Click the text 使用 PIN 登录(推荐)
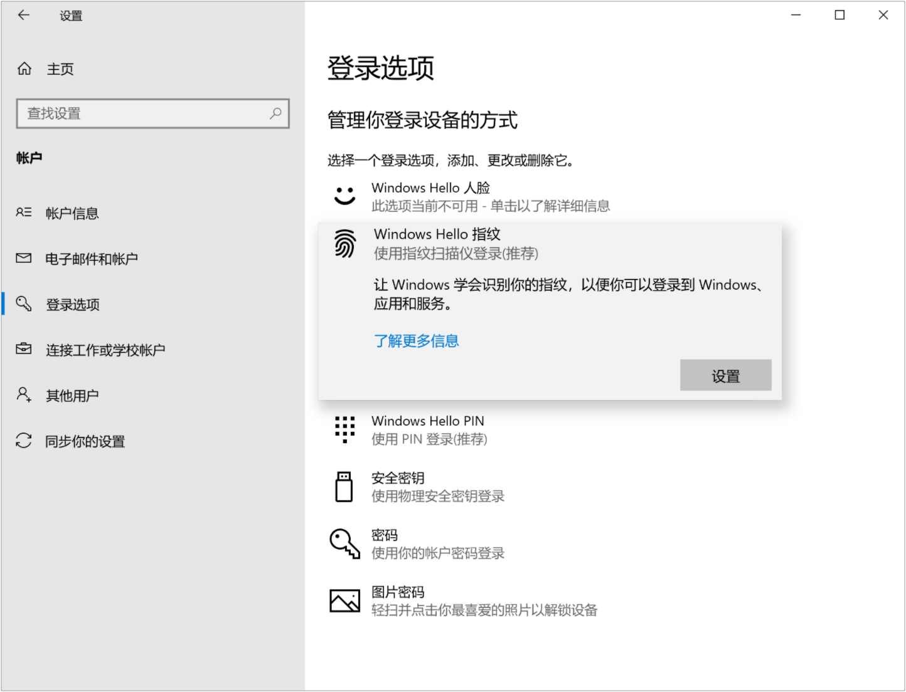The image size is (906, 692). [429, 439]
